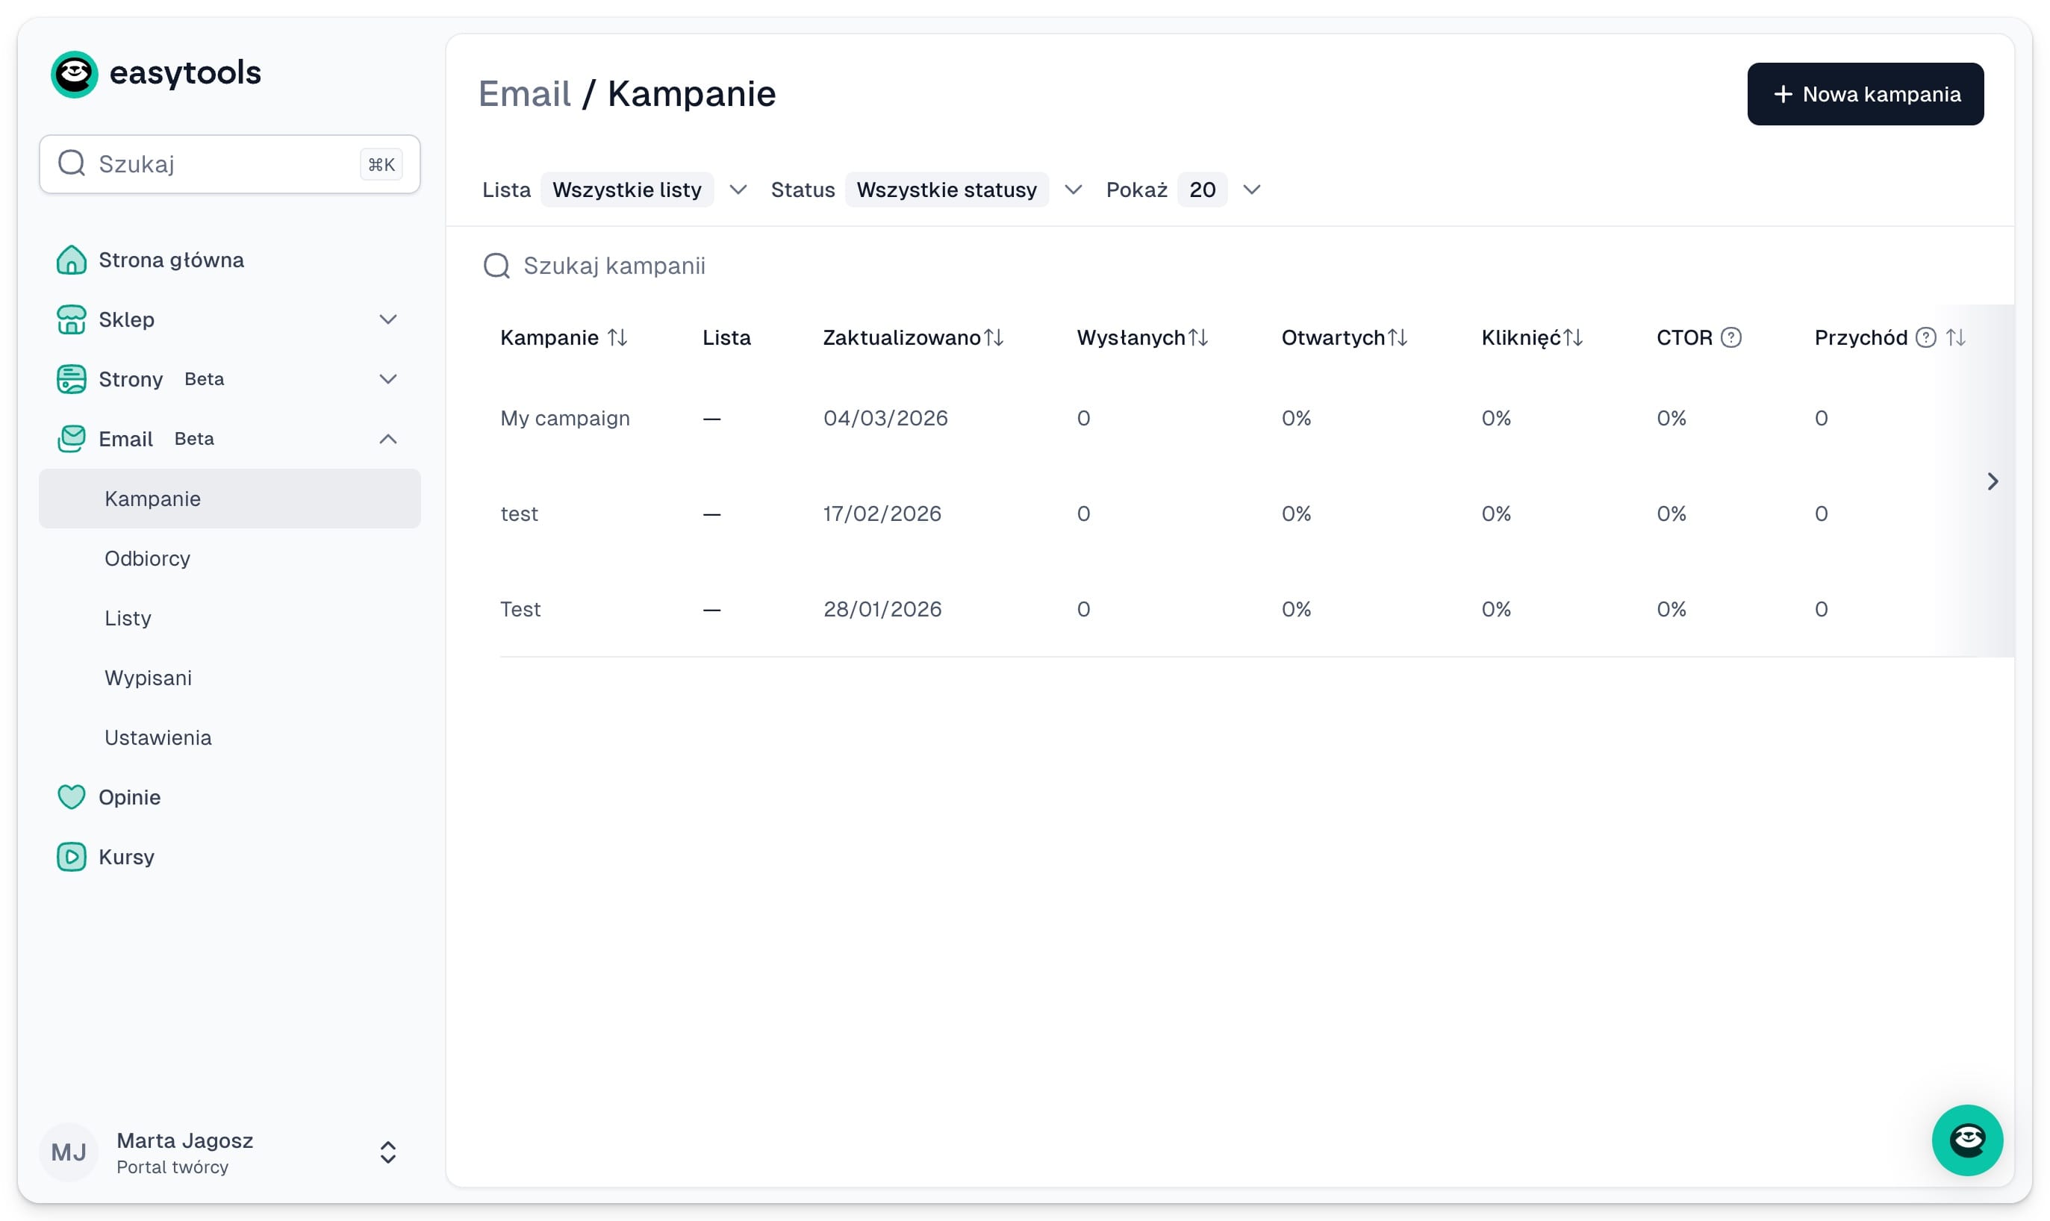Screen dimensions: 2050x1221
Task: Click the Nowa kampania button
Action: point(1864,95)
